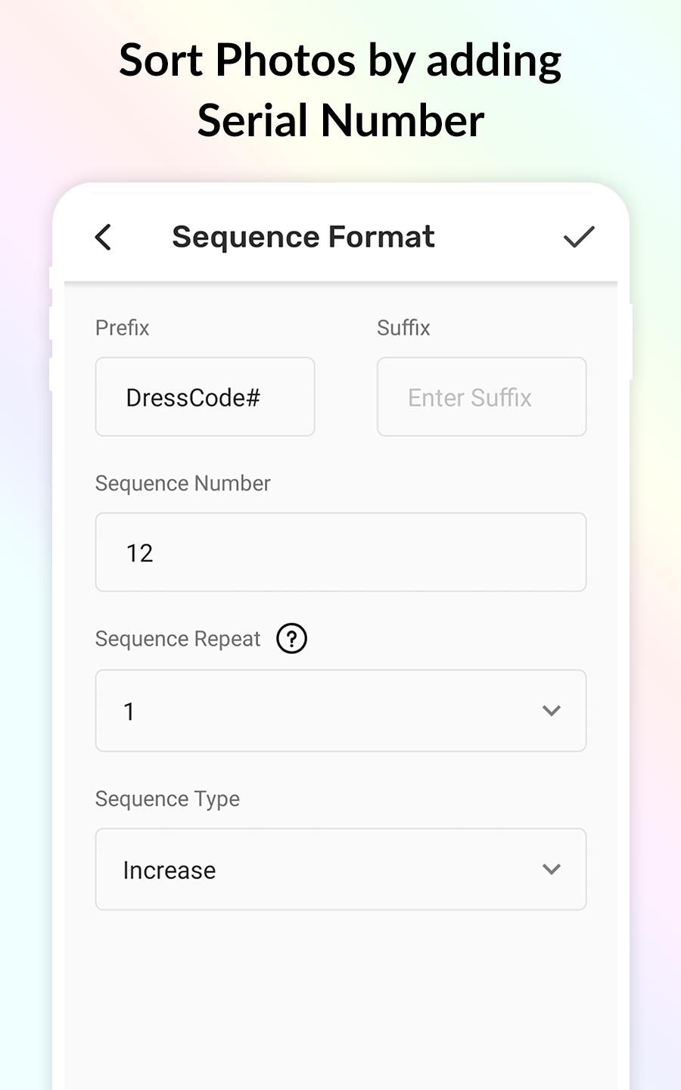Click the Suffix label
Screen dimensions: 681x1090
(x=403, y=328)
